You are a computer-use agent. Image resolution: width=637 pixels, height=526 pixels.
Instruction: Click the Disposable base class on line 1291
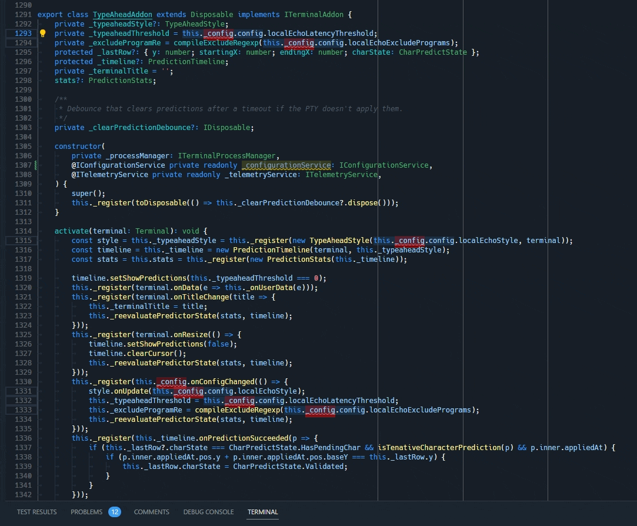(x=212, y=15)
